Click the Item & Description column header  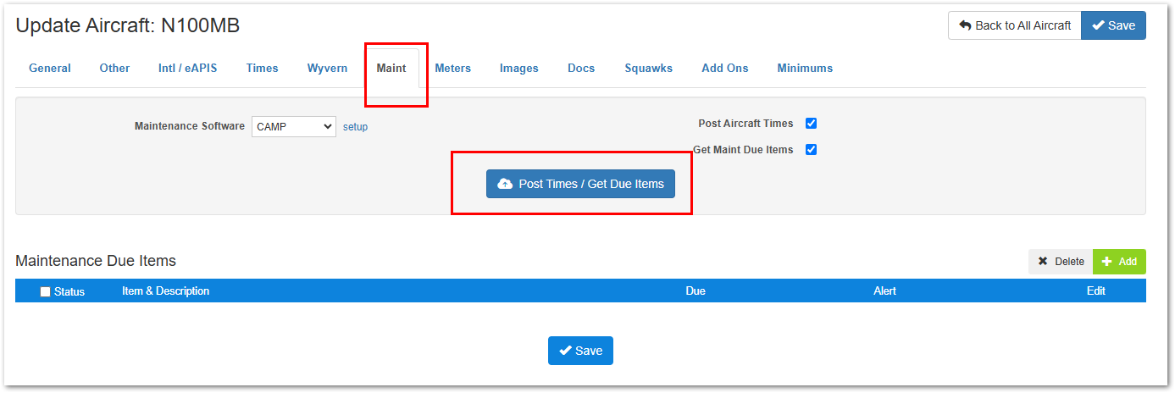[x=166, y=291]
